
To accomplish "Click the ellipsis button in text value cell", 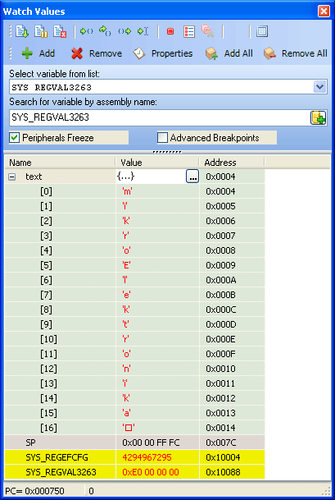I will pyautogui.click(x=192, y=177).
